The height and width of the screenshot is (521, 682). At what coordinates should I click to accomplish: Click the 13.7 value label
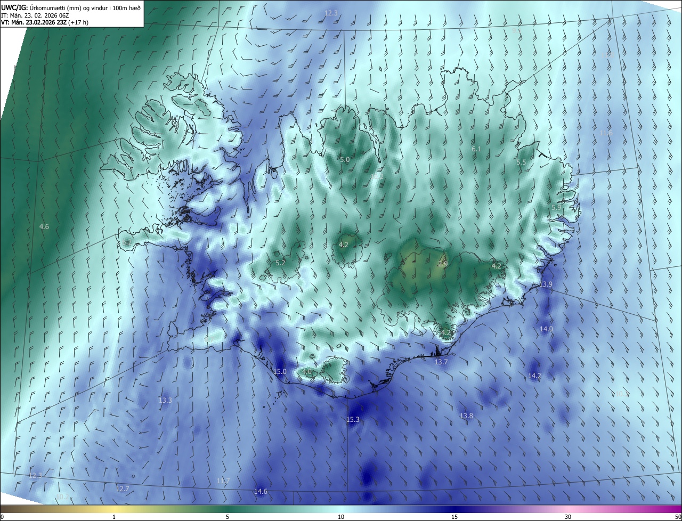(x=441, y=362)
